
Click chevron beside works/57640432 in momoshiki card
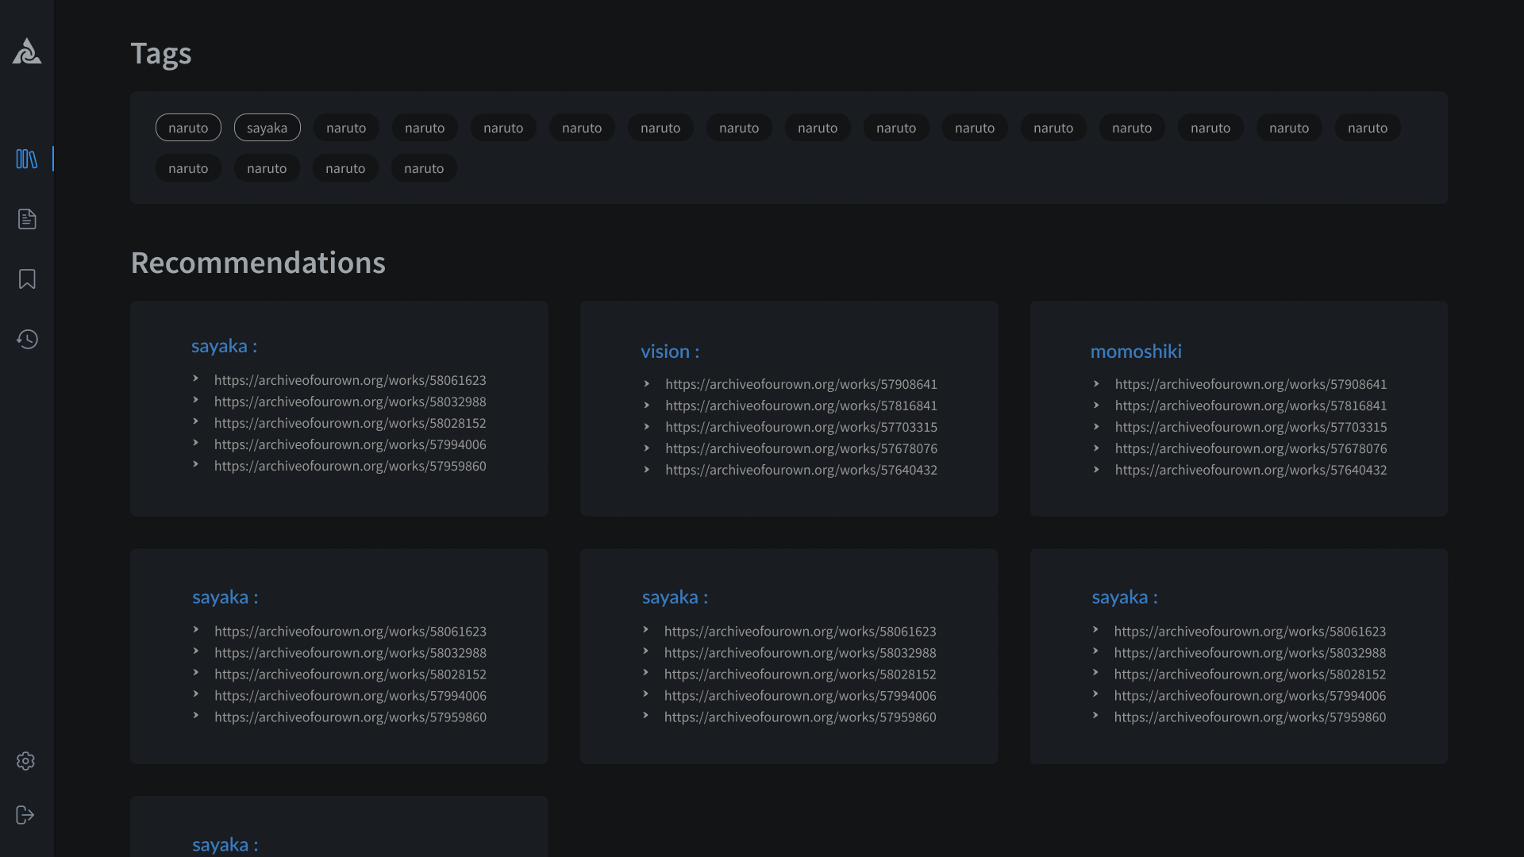click(1096, 469)
